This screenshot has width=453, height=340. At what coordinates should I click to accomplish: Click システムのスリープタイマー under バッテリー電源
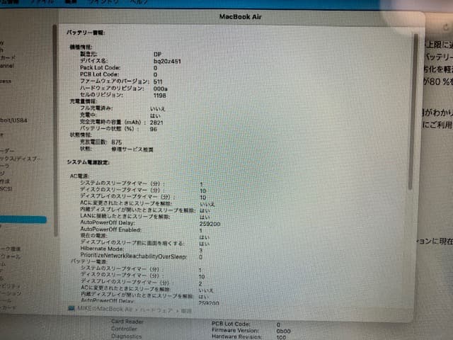point(122,269)
